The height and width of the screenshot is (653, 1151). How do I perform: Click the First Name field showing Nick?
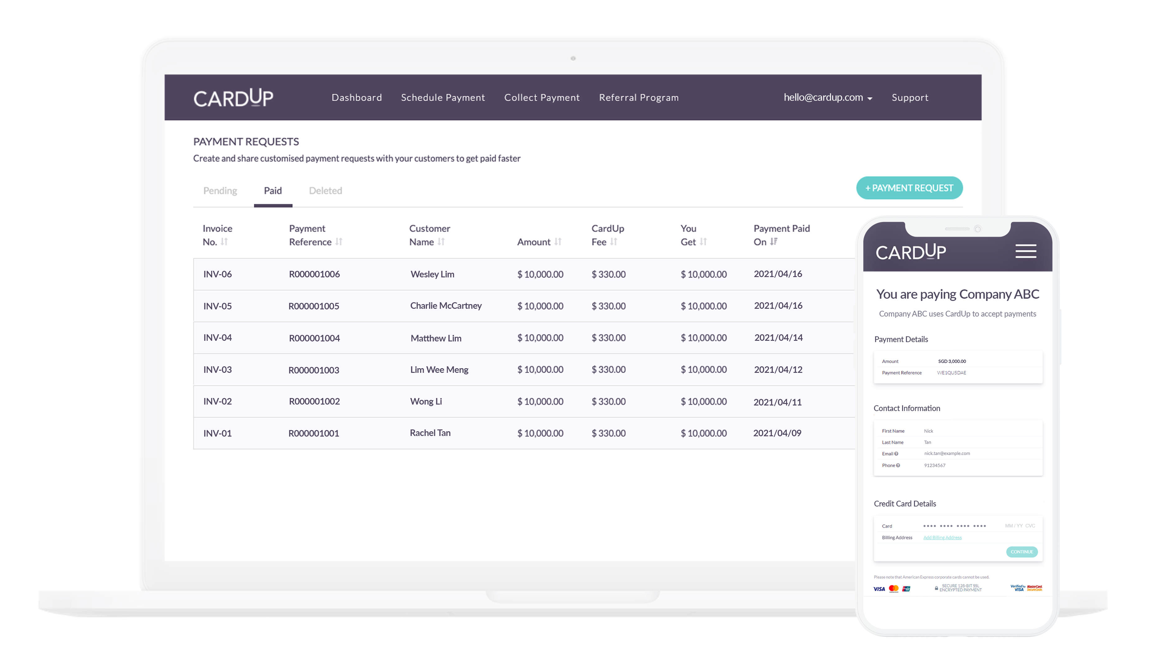[928, 431]
